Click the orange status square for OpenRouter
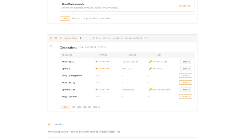The width and height of the screenshot is (245, 138). coord(96,90)
